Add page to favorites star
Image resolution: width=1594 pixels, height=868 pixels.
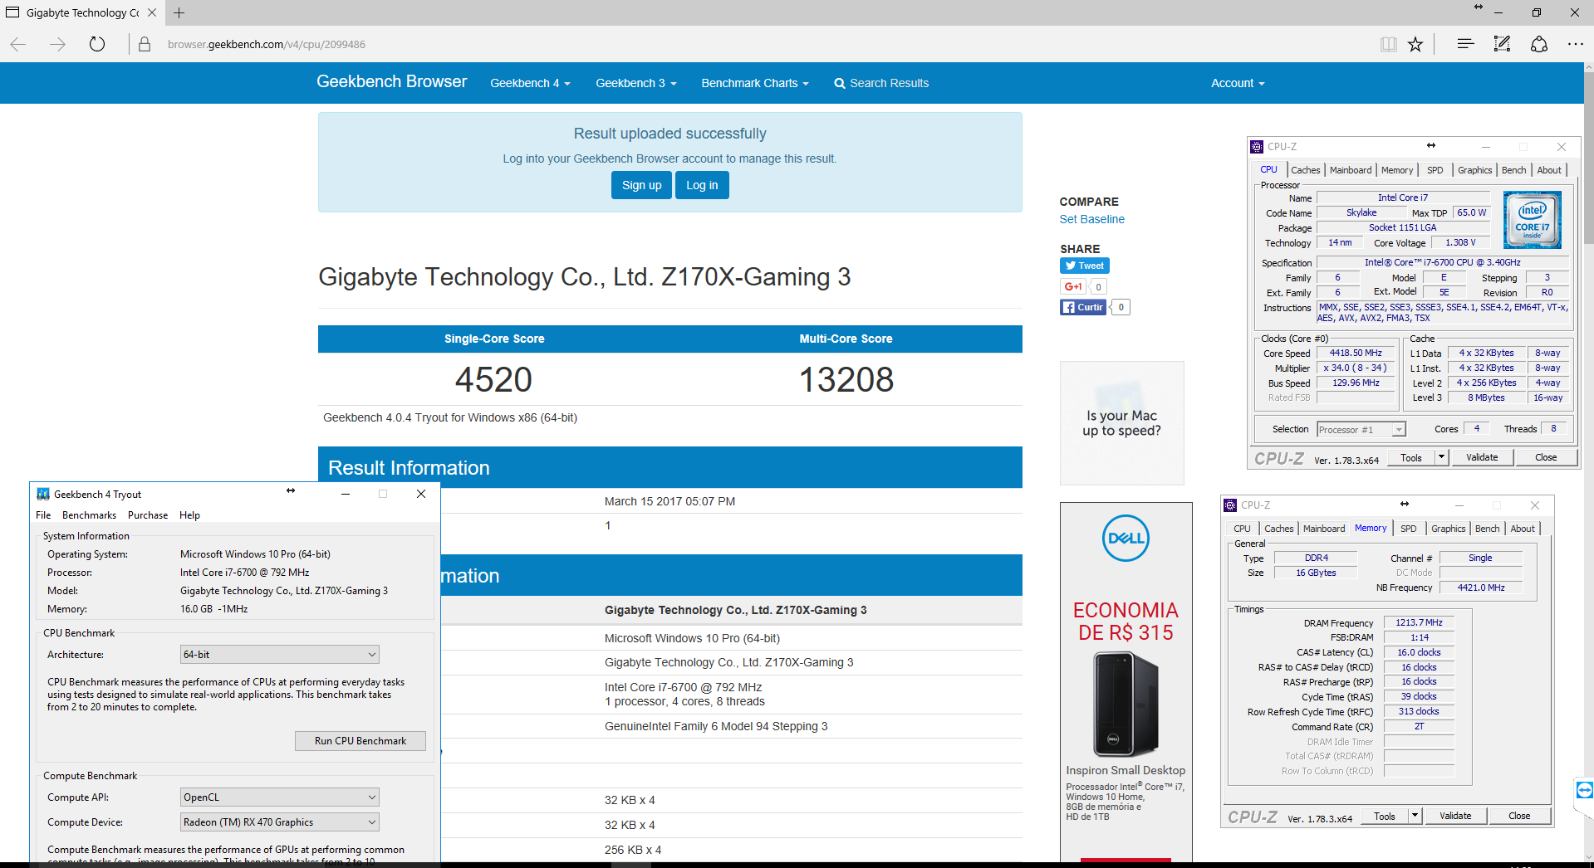click(1415, 44)
